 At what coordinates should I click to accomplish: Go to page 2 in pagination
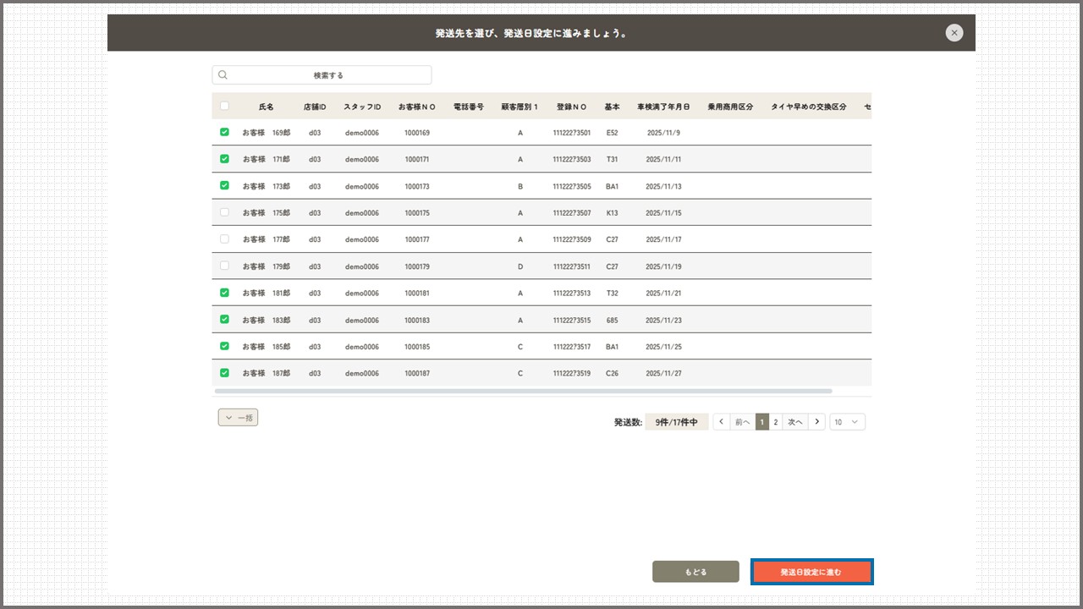(x=776, y=422)
